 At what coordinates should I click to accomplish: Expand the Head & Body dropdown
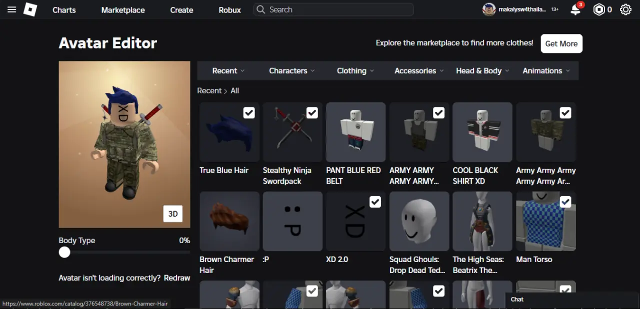(482, 71)
